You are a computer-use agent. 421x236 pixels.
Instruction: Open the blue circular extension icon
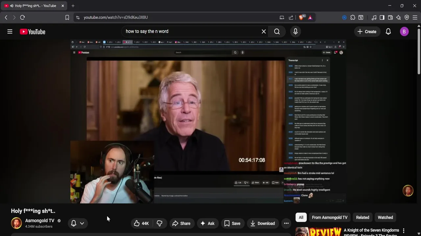pos(344,17)
